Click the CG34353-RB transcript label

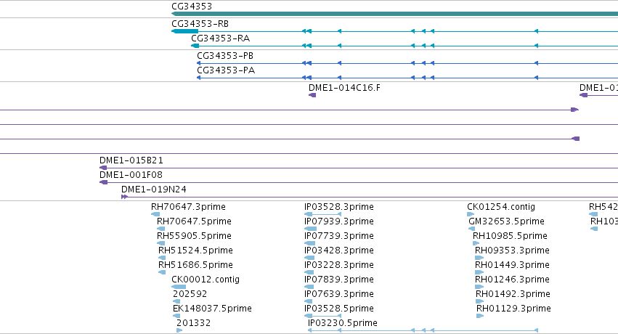coord(200,24)
